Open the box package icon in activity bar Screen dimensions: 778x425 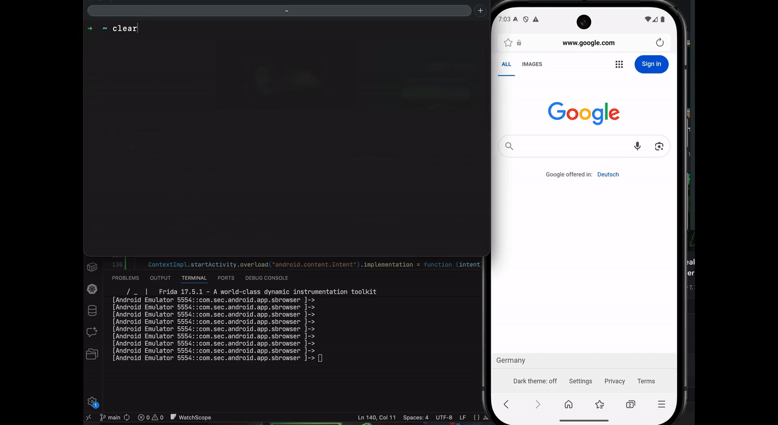pos(92,267)
